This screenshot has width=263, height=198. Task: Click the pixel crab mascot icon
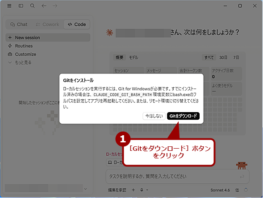[x=242, y=166]
